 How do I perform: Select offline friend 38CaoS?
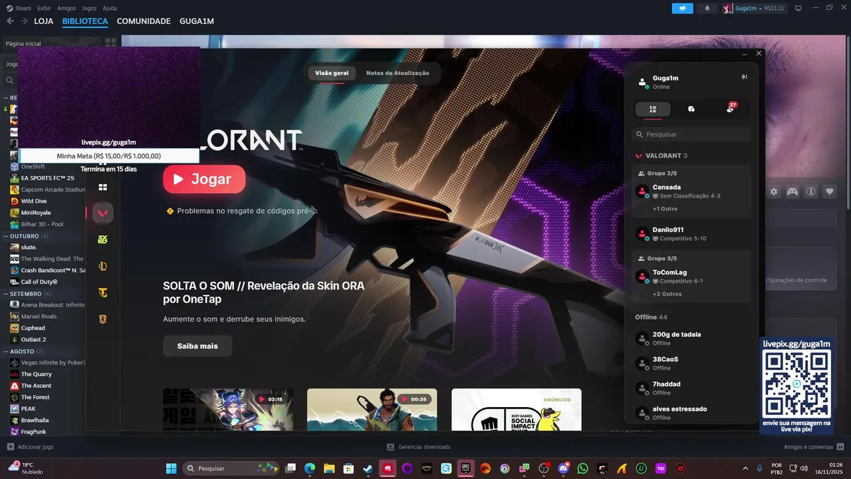pos(691,363)
